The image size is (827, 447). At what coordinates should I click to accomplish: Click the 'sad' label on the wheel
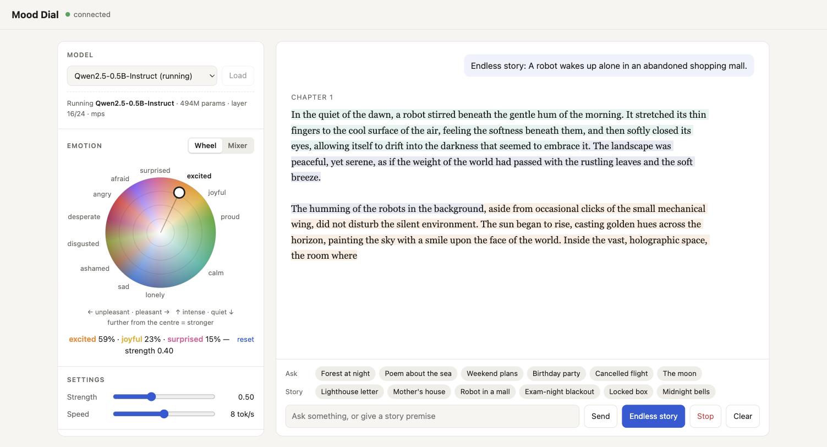[x=123, y=287]
